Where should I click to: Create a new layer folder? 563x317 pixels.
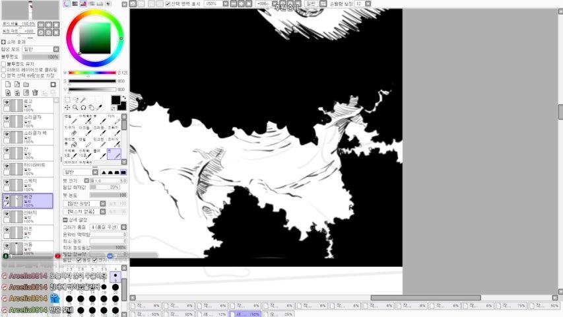[26, 85]
